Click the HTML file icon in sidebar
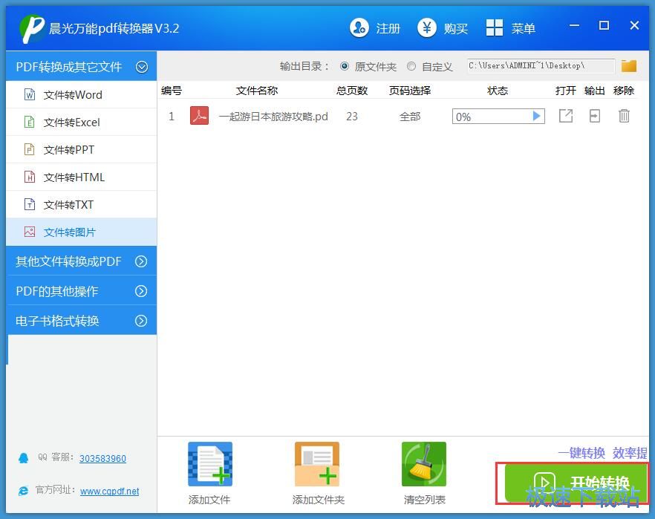 pyautogui.click(x=30, y=177)
